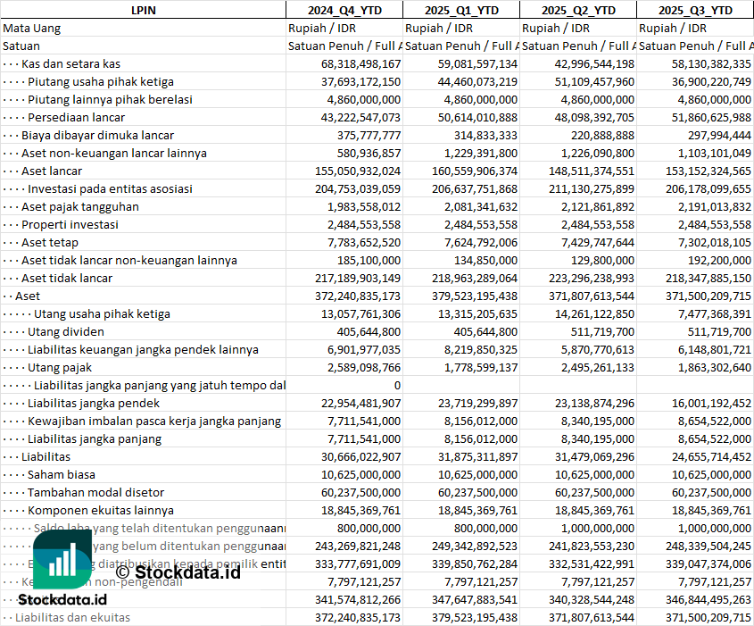Click Biaya dibayar dimuka lancar label
Screen dimensions: 754x626
pos(97,135)
